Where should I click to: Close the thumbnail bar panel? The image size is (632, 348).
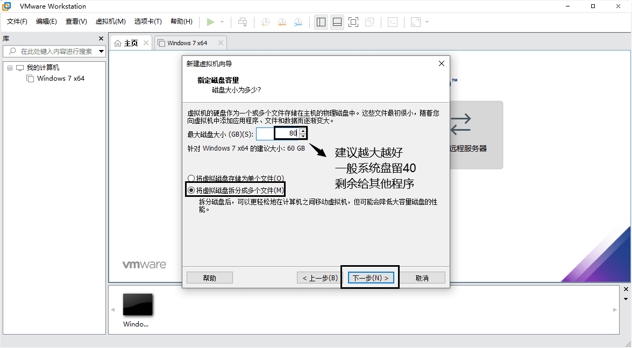[x=626, y=289]
